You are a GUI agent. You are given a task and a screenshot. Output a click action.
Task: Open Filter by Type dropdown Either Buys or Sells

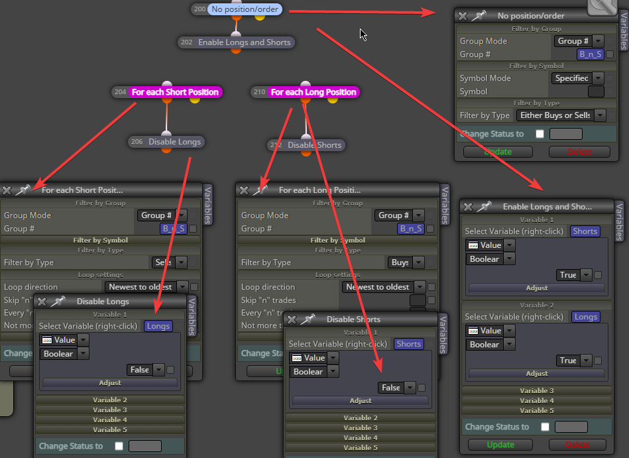[x=561, y=115]
